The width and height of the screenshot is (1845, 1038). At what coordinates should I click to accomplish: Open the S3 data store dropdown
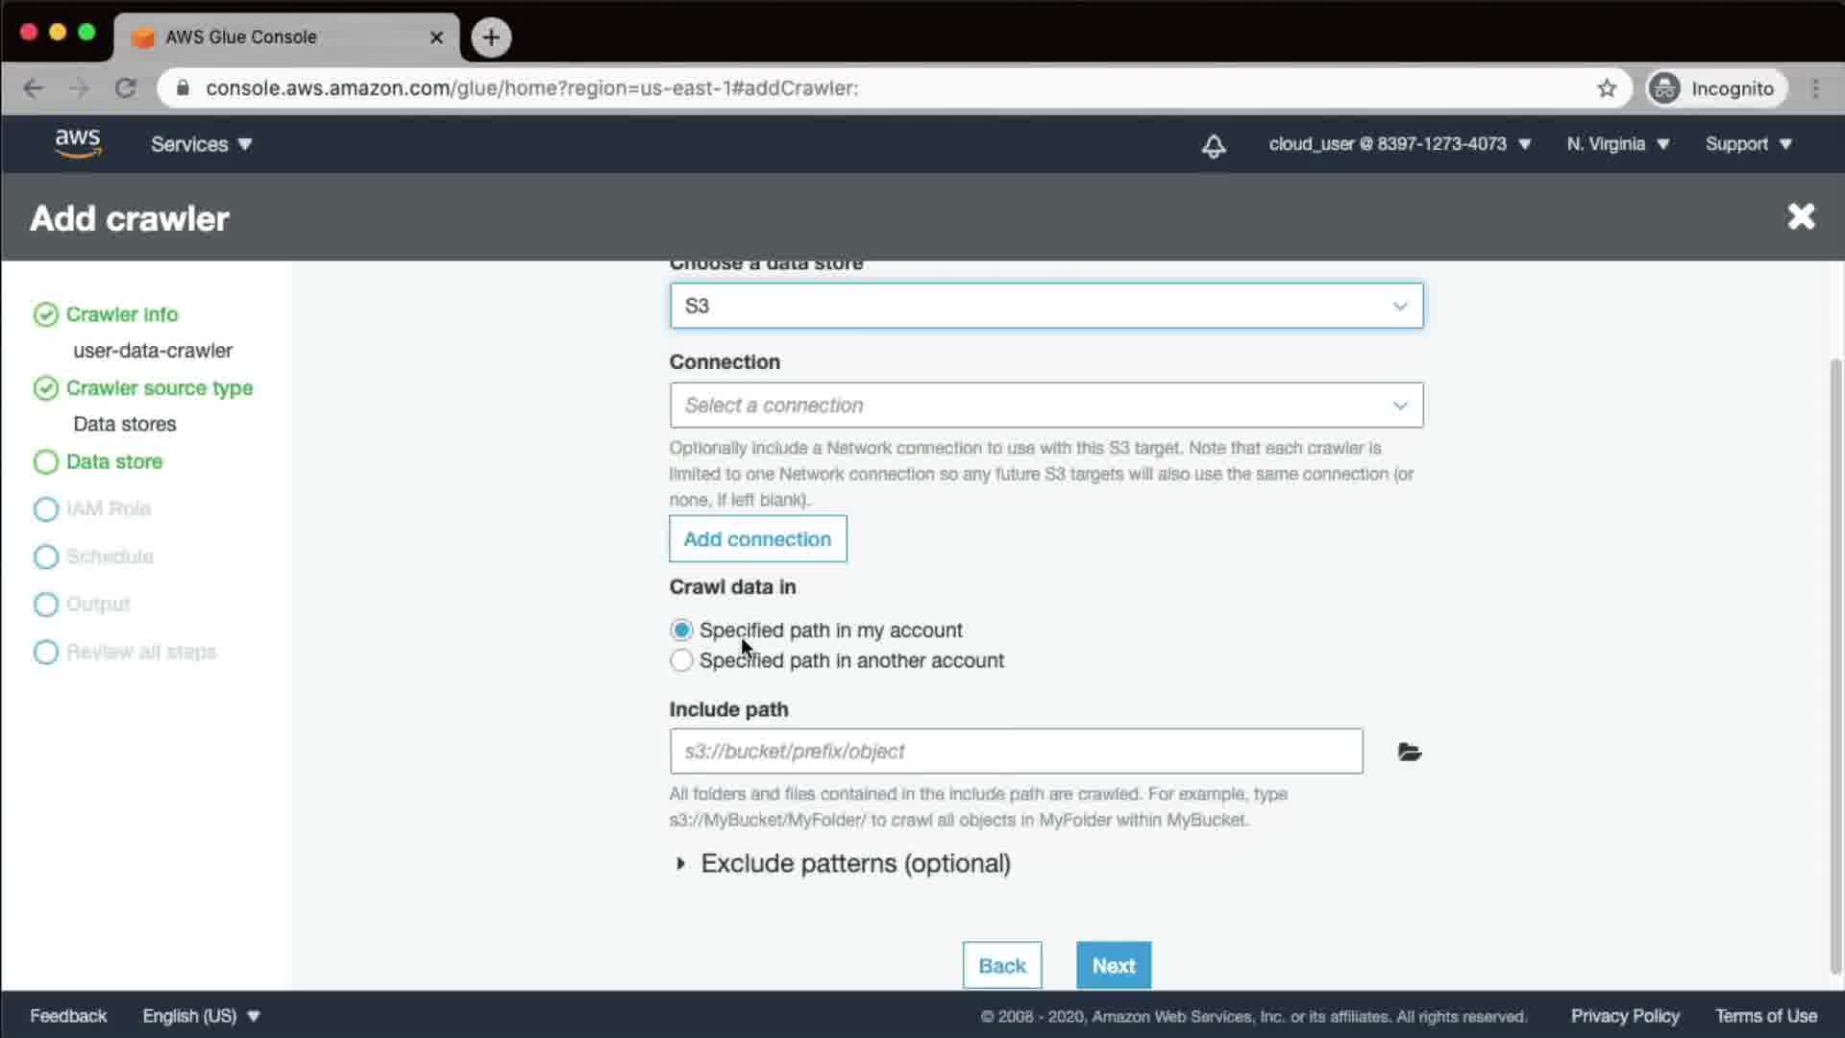pos(1045,306)
